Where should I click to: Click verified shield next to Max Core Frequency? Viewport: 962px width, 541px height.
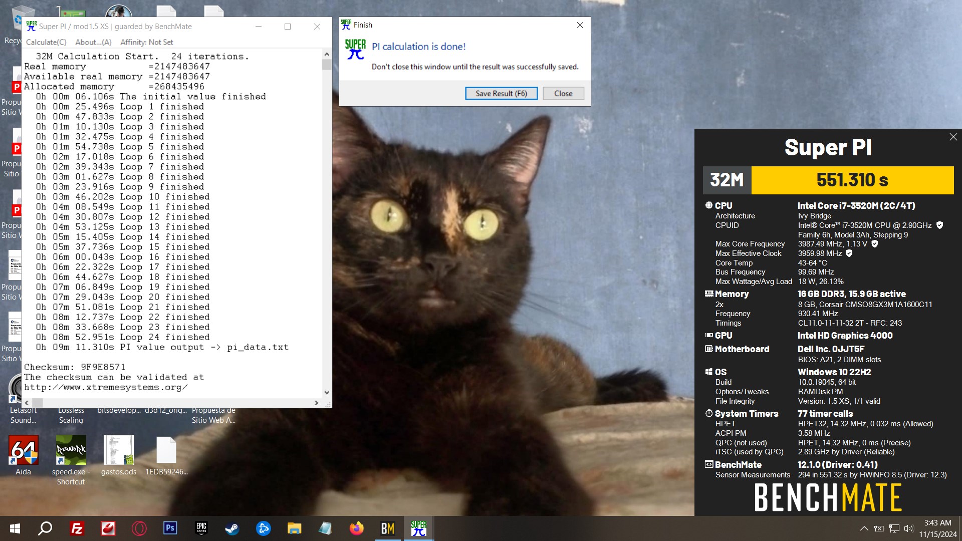[x=875, y=244]
